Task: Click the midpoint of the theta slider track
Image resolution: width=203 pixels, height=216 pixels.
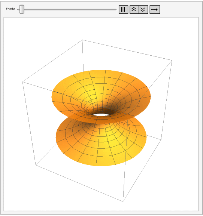Action: [x=67, y=9]
